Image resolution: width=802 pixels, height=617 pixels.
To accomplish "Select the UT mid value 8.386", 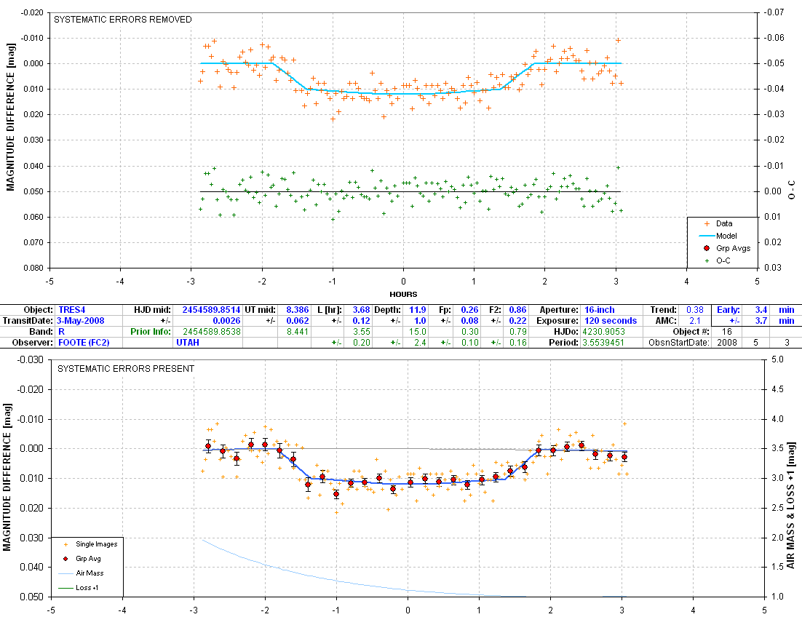I will click(297, 310).
